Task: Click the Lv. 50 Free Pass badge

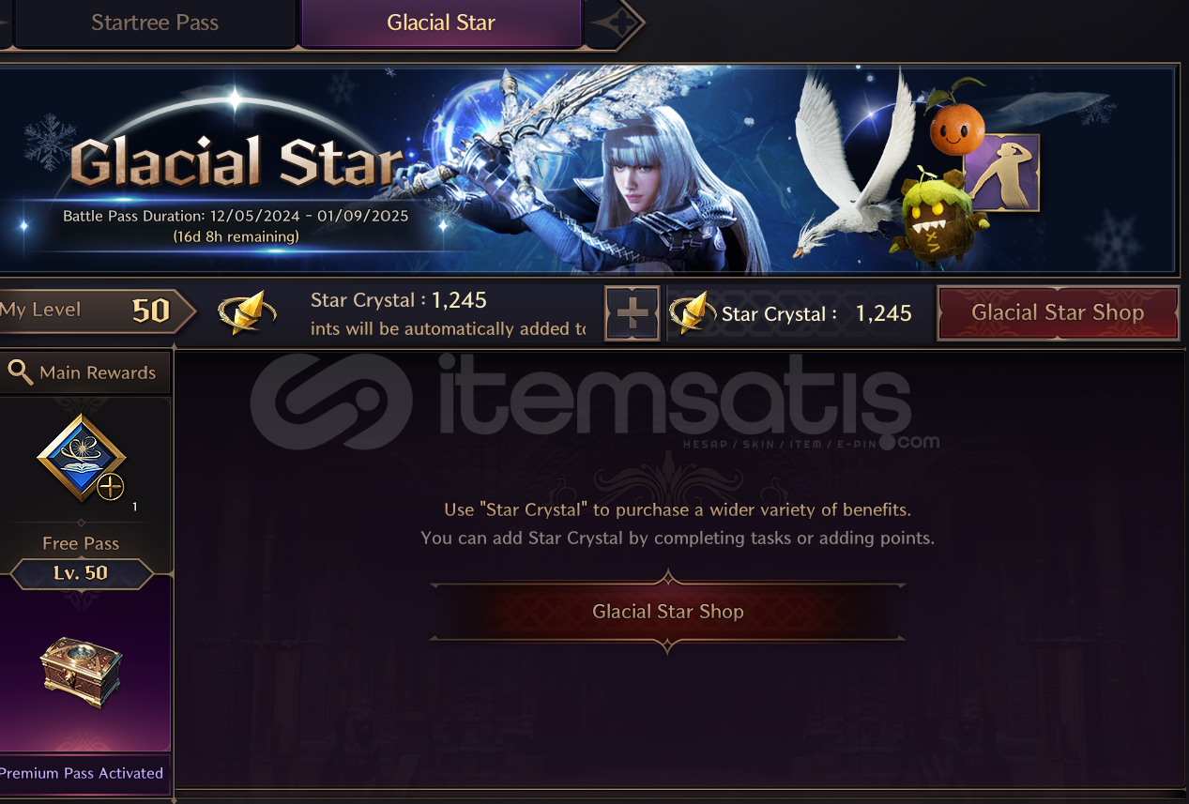Action: (81, 573)
